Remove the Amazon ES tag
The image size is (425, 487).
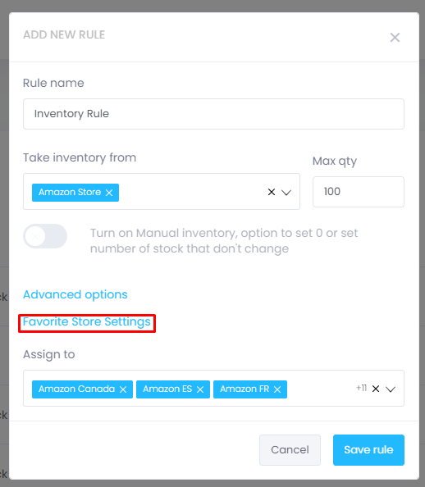tap(200, 389)
